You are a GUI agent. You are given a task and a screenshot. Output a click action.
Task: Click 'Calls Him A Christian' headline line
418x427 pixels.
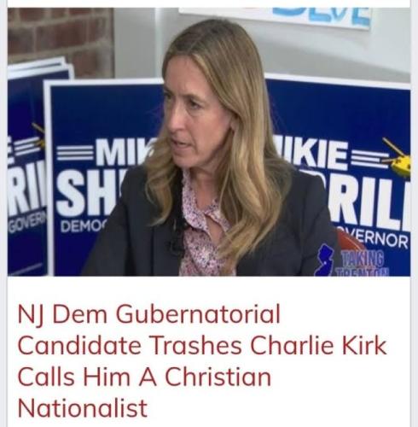144,377
